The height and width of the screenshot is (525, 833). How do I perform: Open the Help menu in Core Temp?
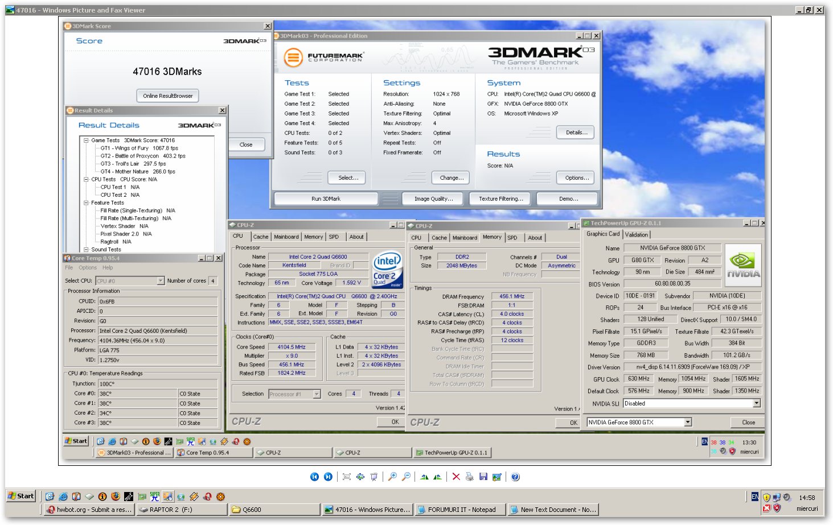(108, 267)
